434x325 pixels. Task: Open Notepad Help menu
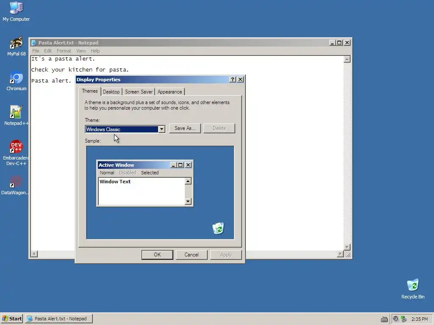click(95, 51)
